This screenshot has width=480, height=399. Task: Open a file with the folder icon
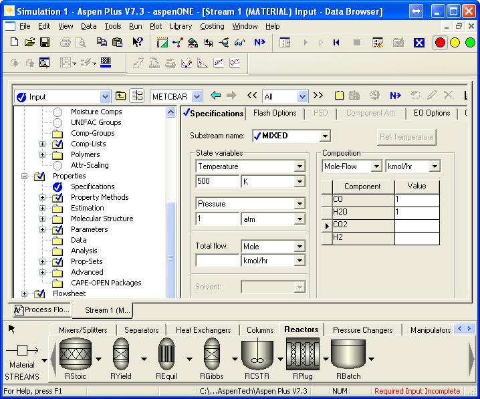point(29,42)
